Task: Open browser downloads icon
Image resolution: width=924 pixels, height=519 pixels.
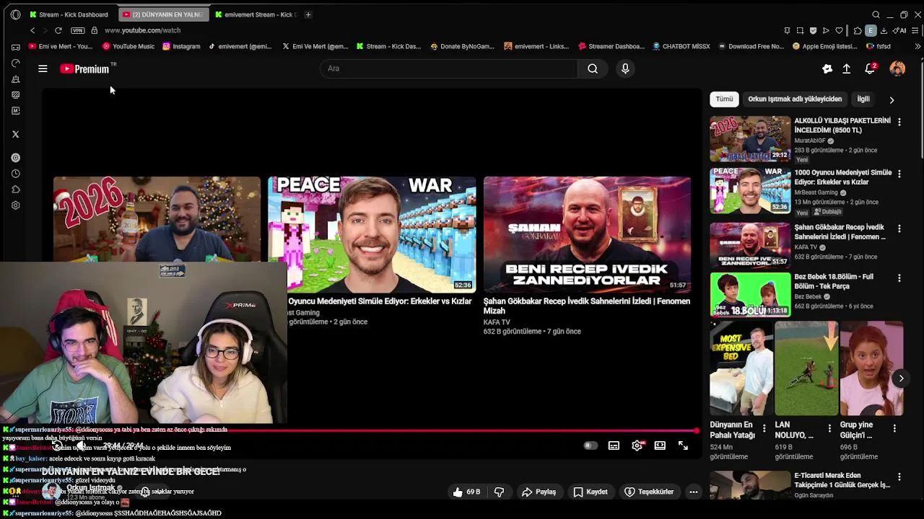Action: click(884, 30)
